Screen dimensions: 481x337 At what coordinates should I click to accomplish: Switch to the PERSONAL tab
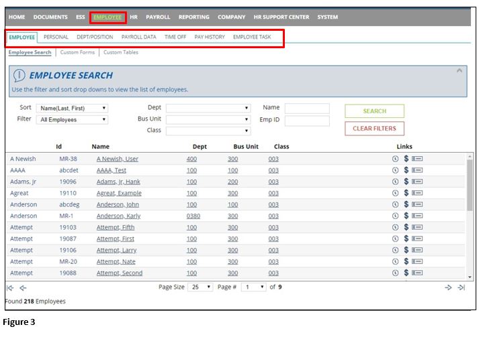point(56,37)
